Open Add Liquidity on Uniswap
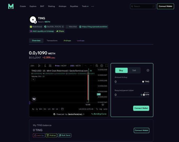Image resolution: width=179 pixels, height=142 pixels. tap(42, 31)
